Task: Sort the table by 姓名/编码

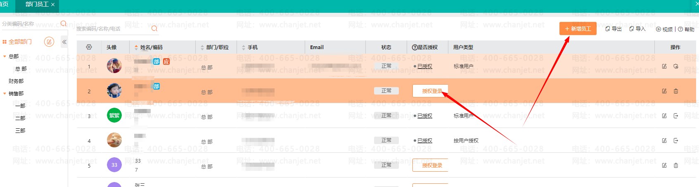Action: pyautogui.click(x=136, y=47)
